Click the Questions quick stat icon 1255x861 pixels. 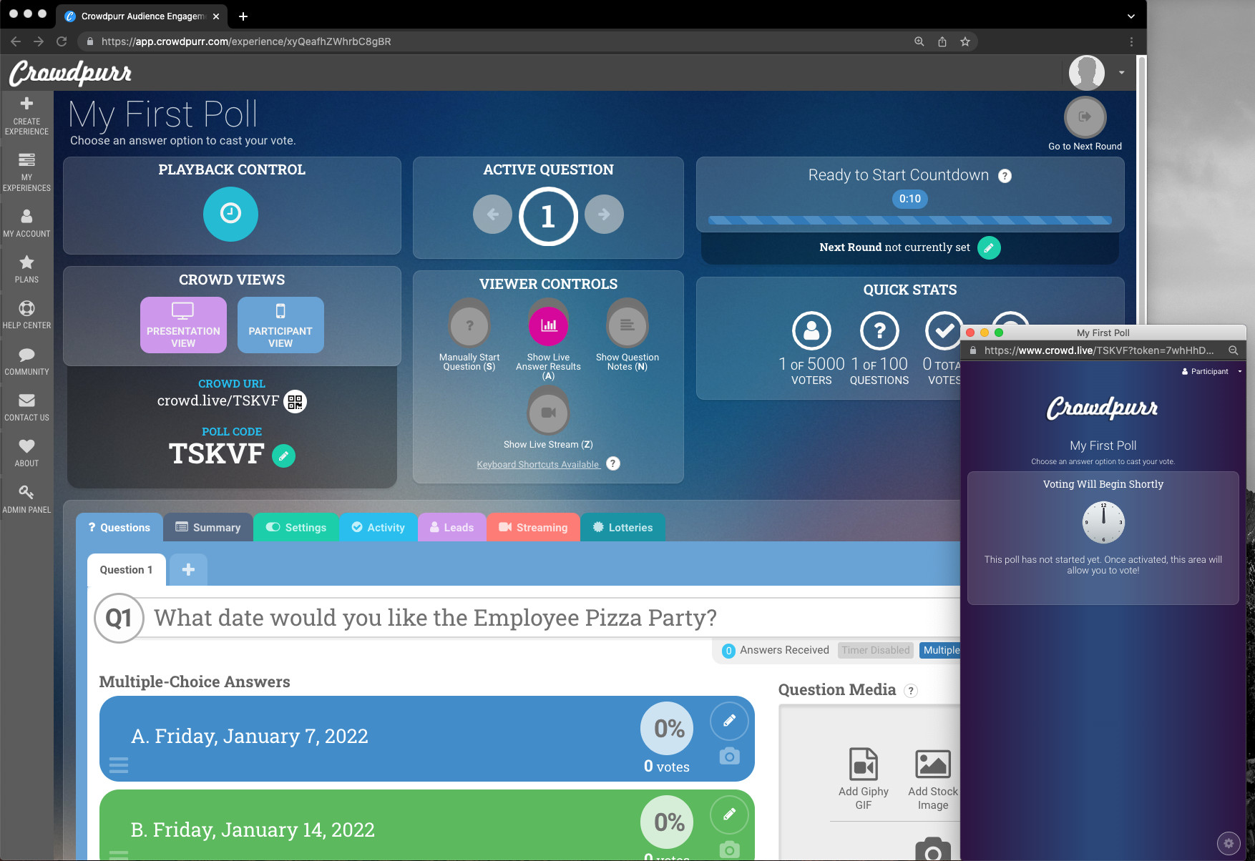click(879, 330)
